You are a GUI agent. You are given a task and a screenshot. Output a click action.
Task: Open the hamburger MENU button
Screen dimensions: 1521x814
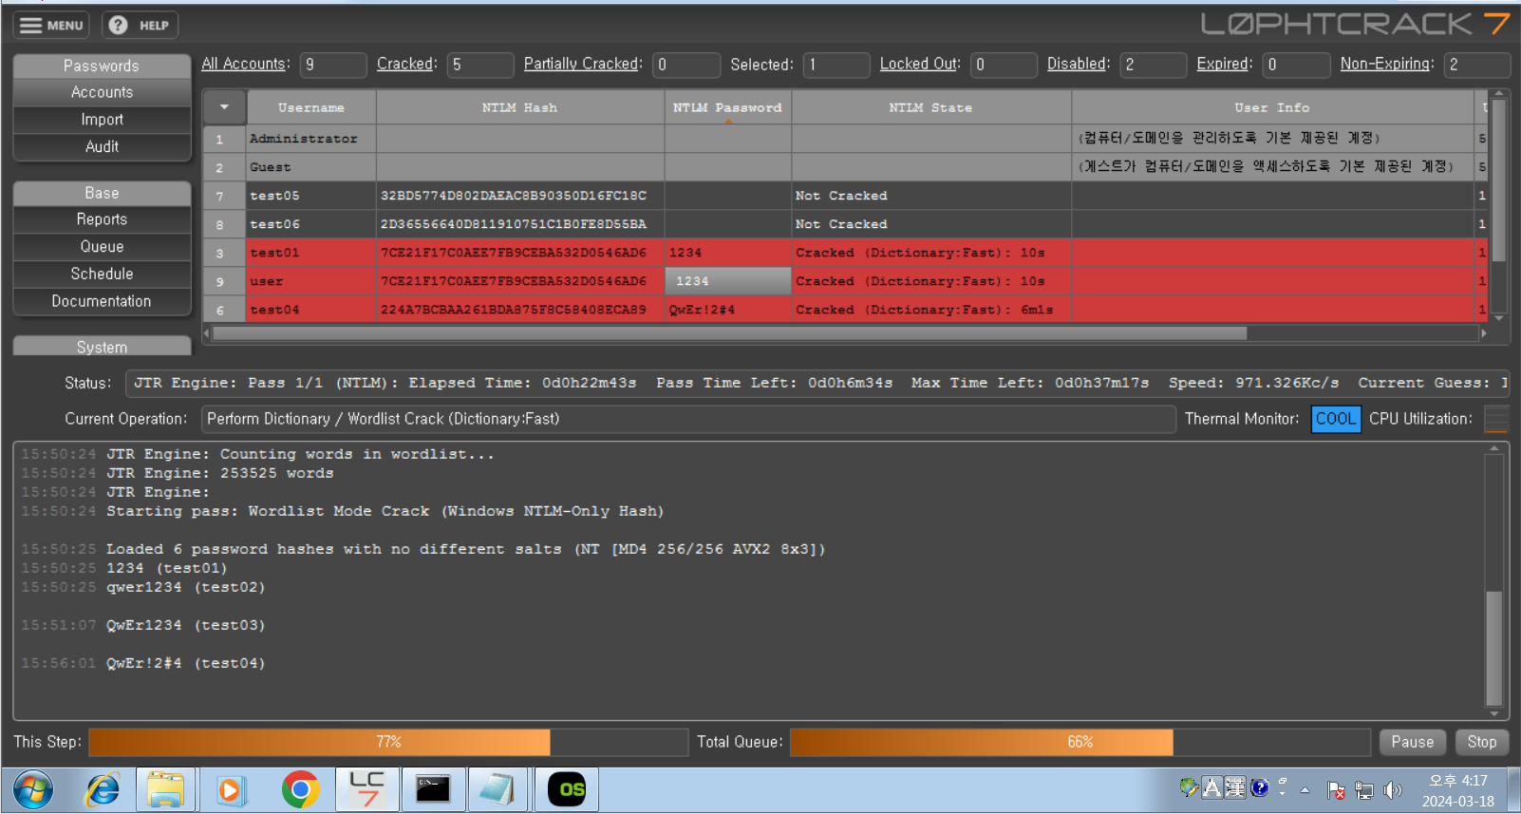pyautogui.click(x=51, y=26)
